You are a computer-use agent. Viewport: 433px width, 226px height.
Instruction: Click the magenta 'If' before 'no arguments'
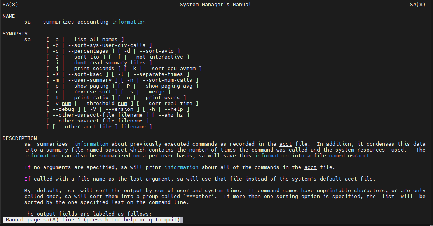tap(27, 167)
